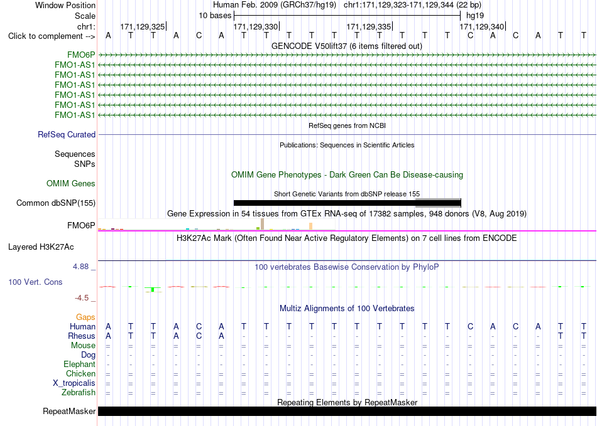
Task: Click the Sequences publications track label
Action: tap(75, 154)
